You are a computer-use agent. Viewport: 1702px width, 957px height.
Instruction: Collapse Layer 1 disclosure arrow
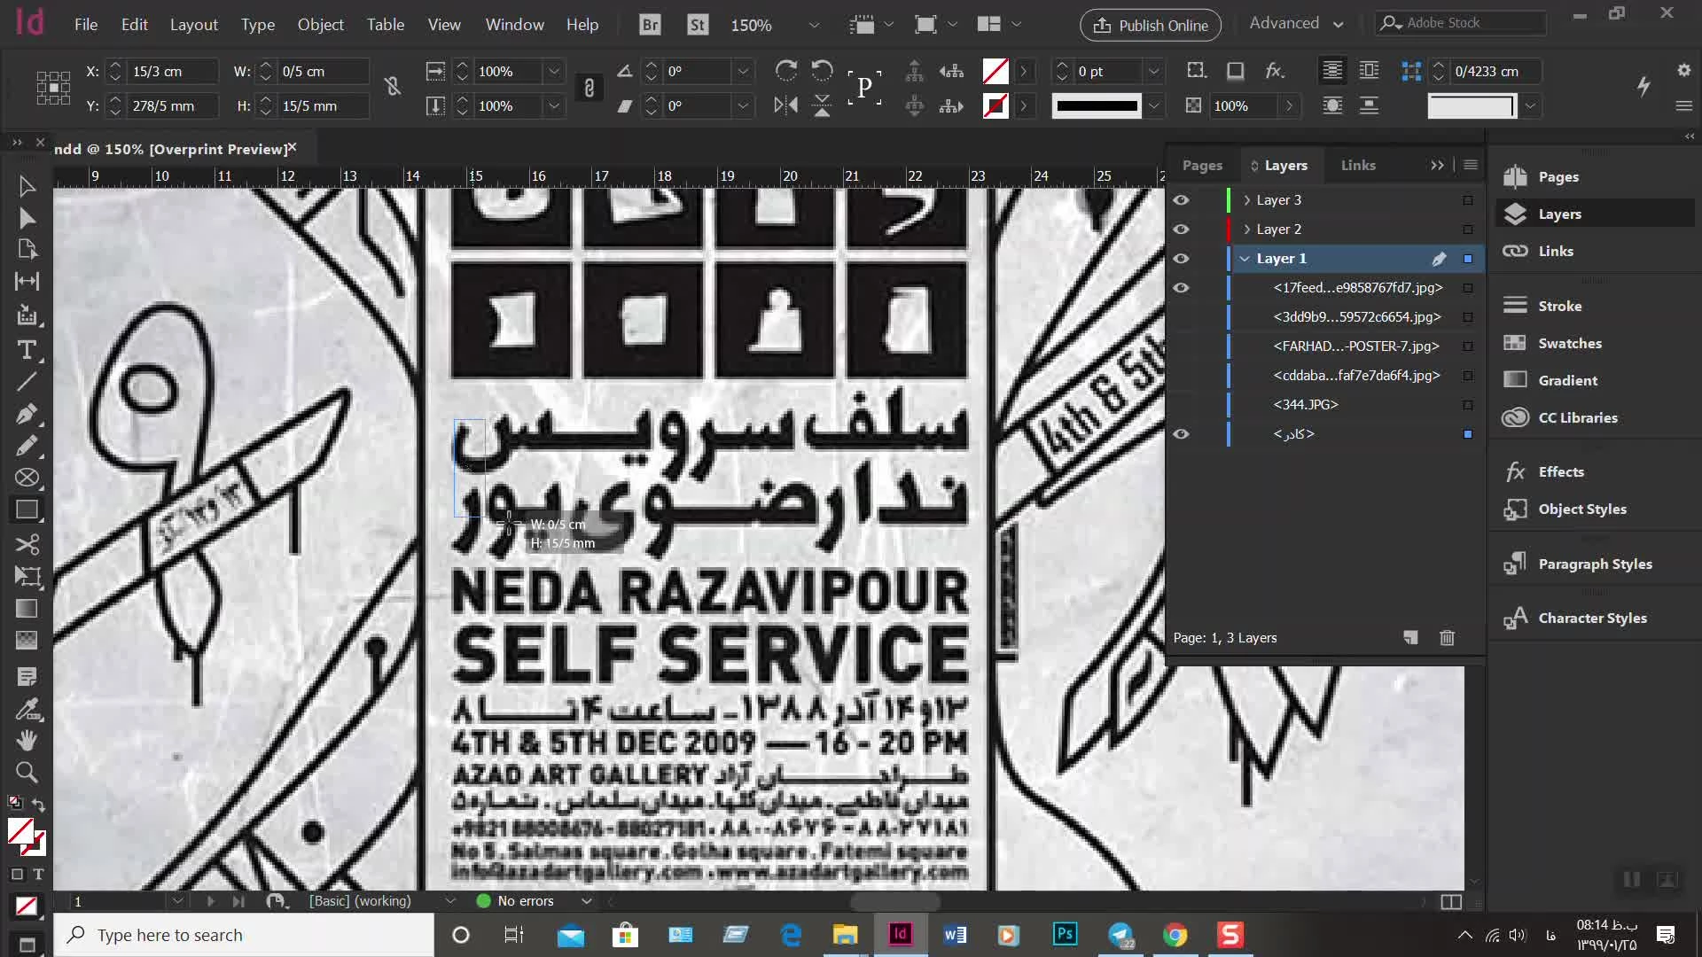(1245, 259)
